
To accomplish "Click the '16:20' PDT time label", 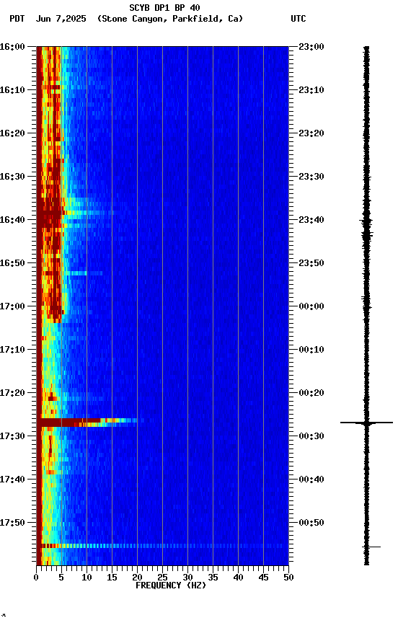I will 12,133.
